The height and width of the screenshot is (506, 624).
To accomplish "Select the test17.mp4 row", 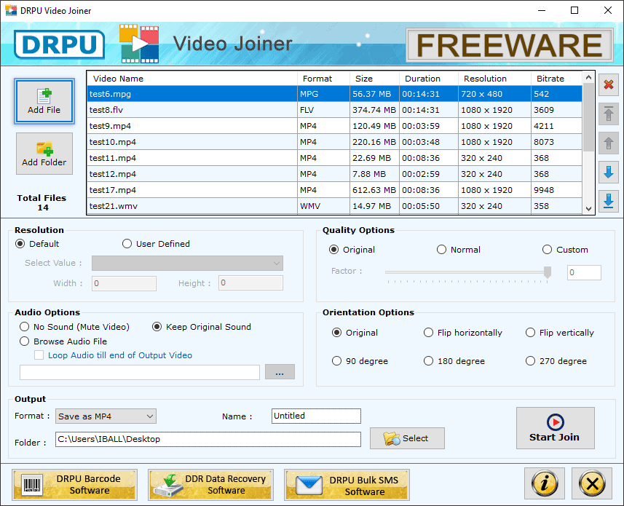I will pos(335,190).
